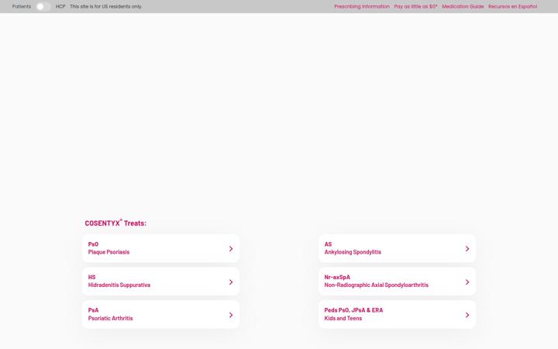Screen dimensions: 558x349
Task: Click the Kids and Teens chevron arrow
Action: (467, 315)
